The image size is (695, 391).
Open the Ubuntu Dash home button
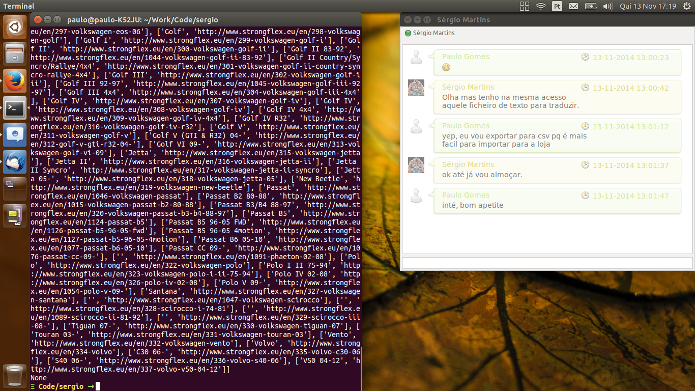click(x=15, y=27)
